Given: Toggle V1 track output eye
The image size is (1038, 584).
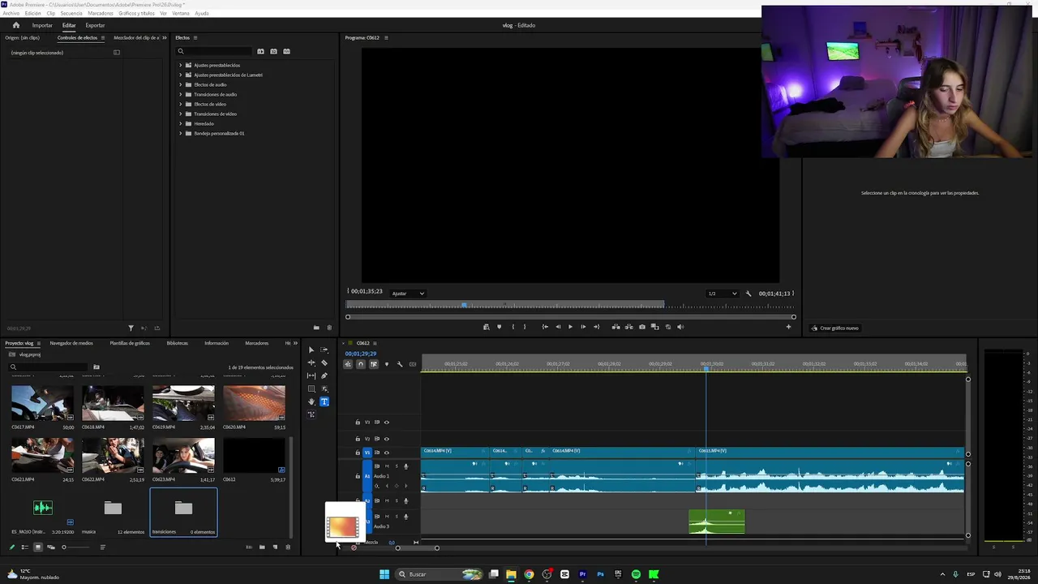Looking at the screenshot, I should (386, 453).
